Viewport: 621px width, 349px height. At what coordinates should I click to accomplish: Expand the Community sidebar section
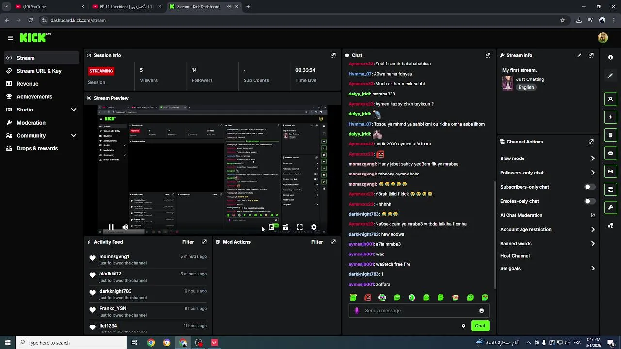[x=73, y=136]
